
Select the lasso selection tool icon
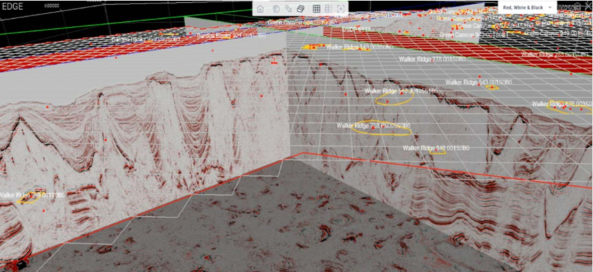[x=276, y=9]
